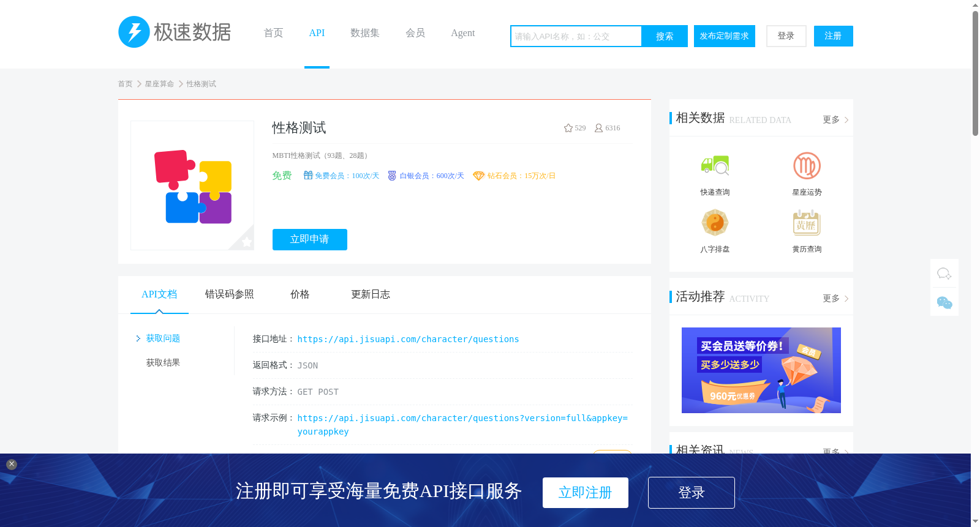
Task: Click the diamond icon for 钻石会员
Action: (478, 176)
